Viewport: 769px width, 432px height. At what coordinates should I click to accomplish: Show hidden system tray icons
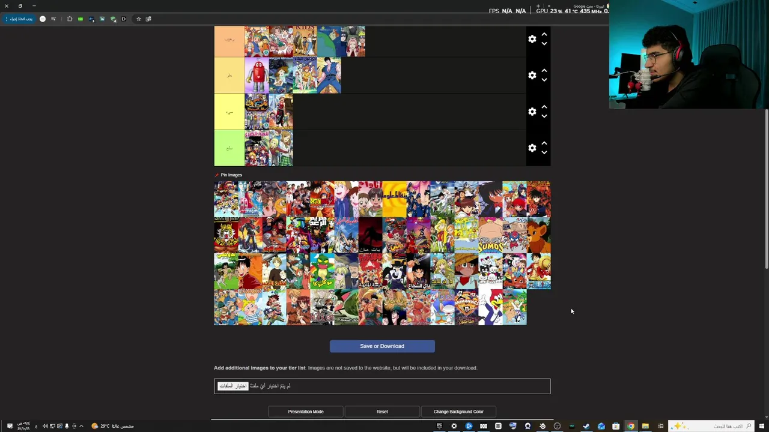pos(81,426)
